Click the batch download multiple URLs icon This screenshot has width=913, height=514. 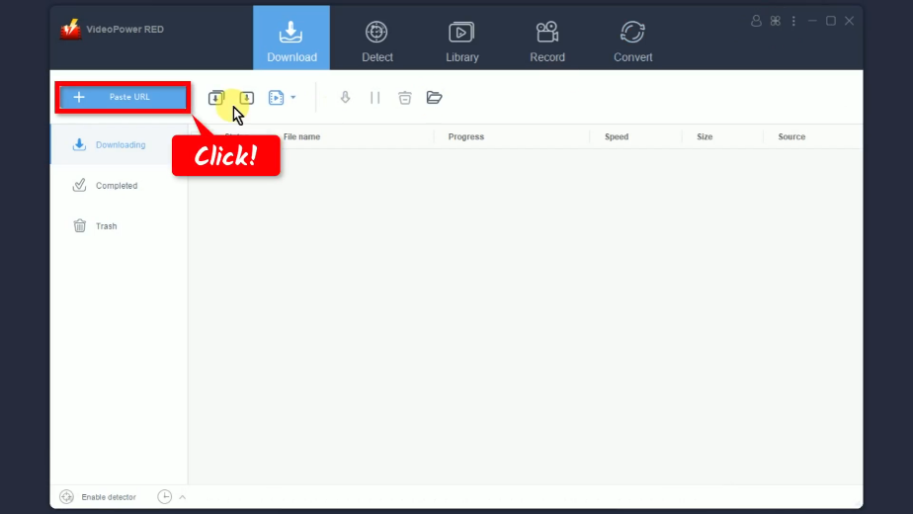(216, 98)
